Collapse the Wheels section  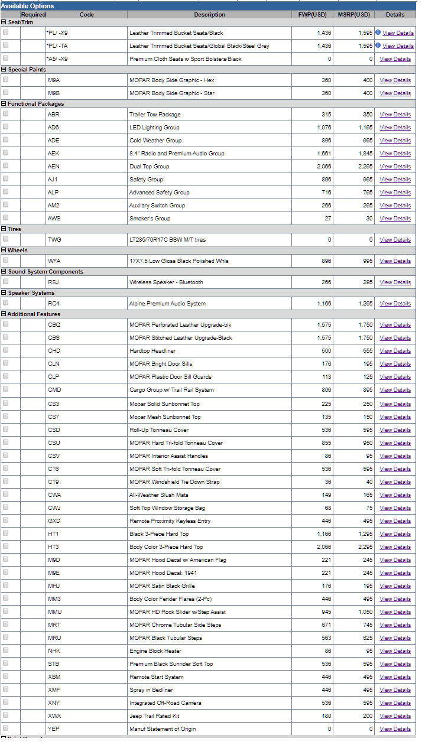[x=4, y=250]
